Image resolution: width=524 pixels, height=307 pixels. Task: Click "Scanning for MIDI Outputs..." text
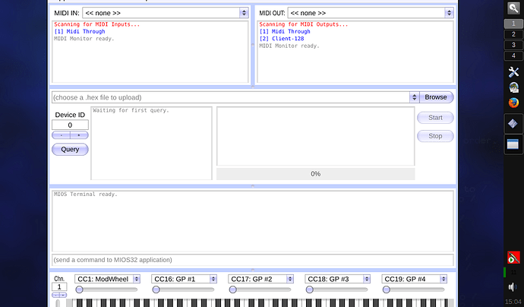click(x=304, y=24)
